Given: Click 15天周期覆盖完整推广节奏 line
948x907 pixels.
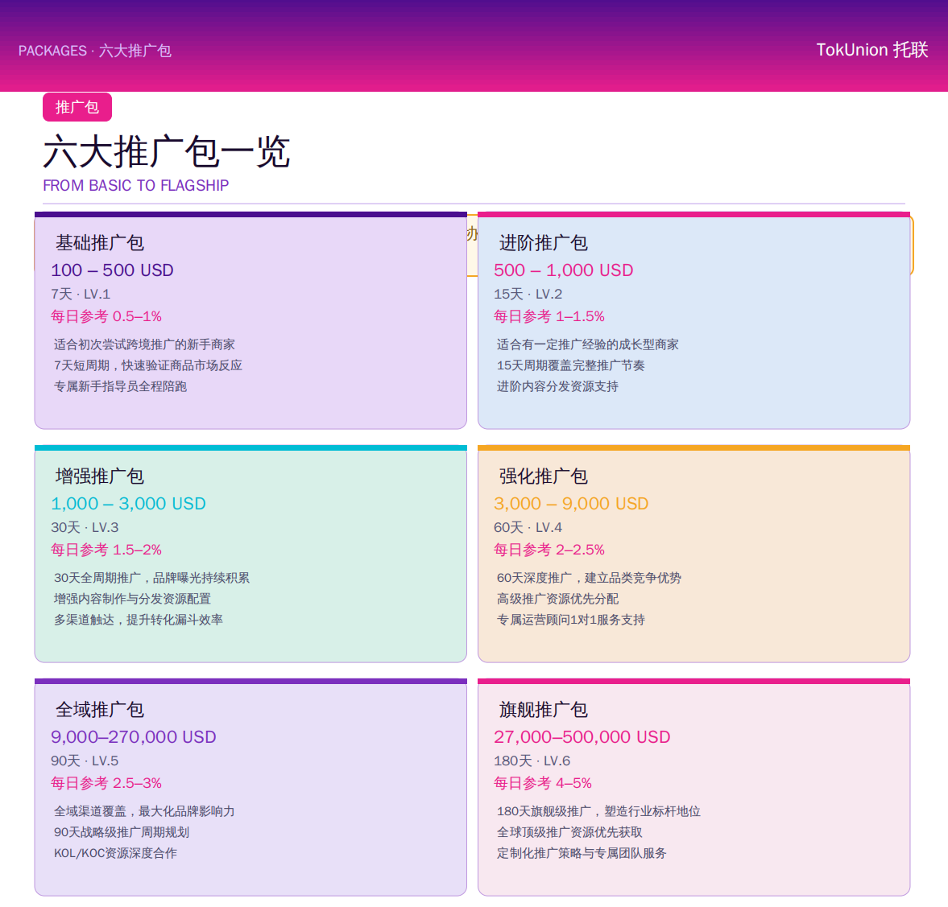Looking at the screenshot, I should (x=571, y=365).
